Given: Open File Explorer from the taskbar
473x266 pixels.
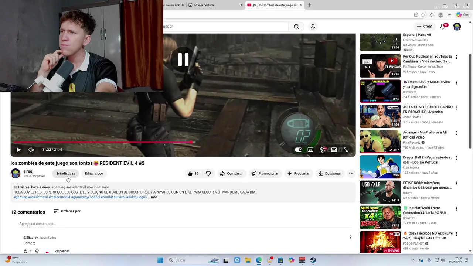Looking at the screenshot, I should (x=248, y=260).
